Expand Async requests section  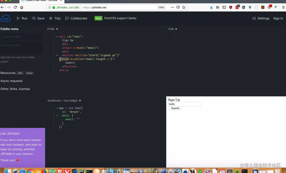[x=11, y=81]
